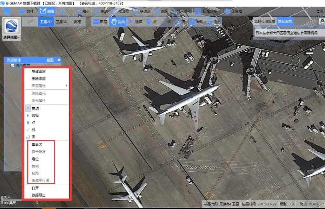Image resolution: width=325 pixels, height=209 pixels.
Task: Expand the 图层属性 submenu arrow
Action: (66, 85)
